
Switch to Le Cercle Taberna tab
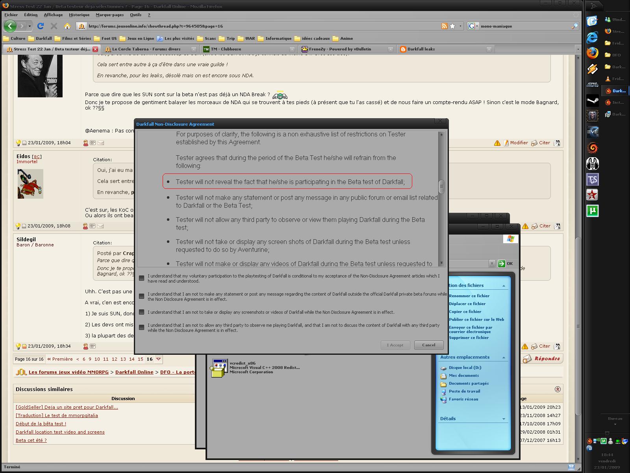pyautogui.click(x=150, y=49)
